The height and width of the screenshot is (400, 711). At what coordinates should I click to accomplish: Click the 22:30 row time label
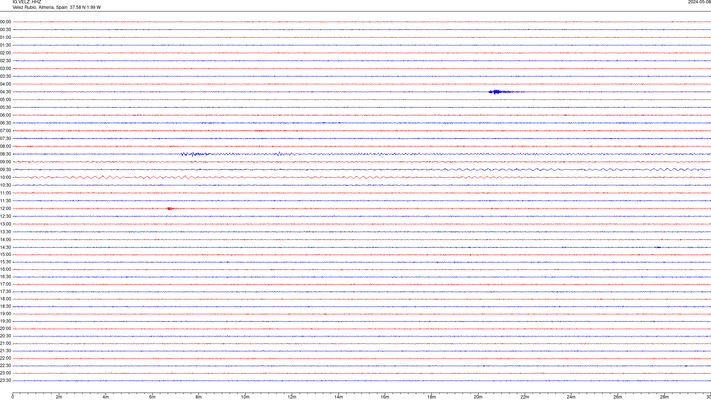[x=6, y=366]
